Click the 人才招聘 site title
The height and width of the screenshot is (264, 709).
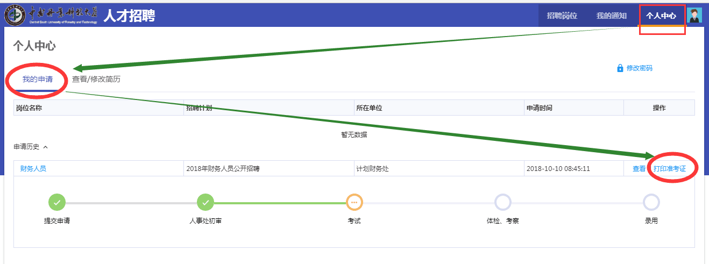[x=129, y=16]
